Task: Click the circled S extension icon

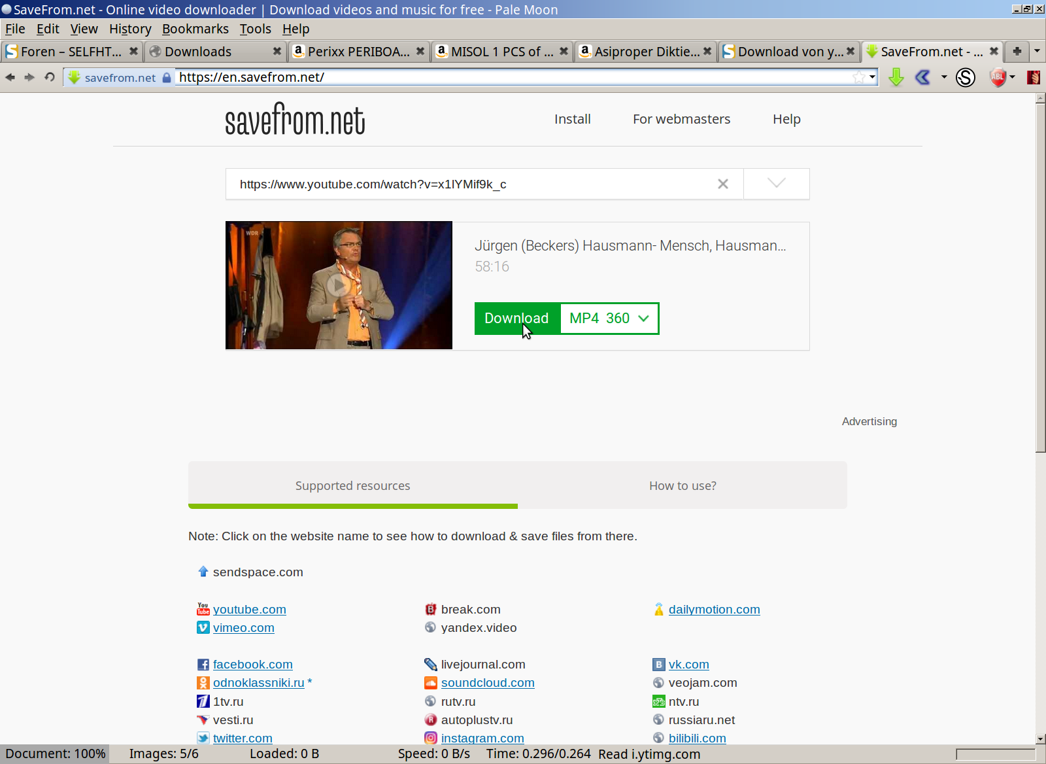Action: pos(965,77)
